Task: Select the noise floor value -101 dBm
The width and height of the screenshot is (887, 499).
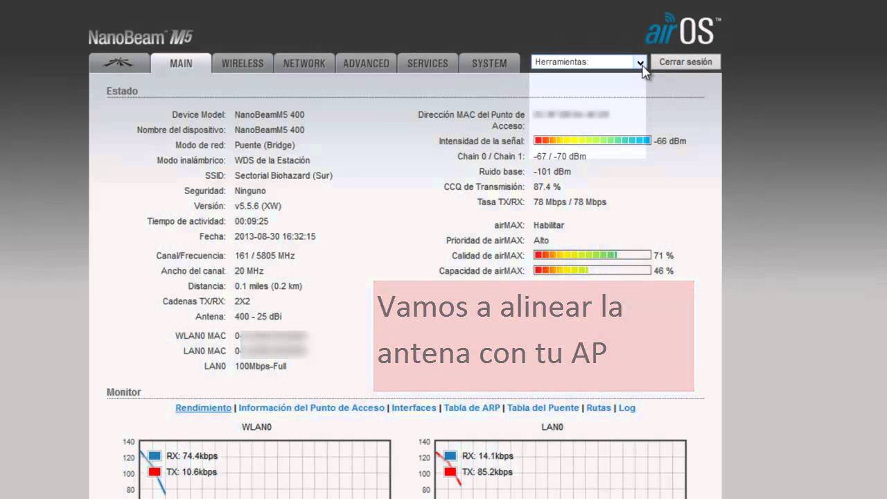Action: click(x=552, y=171)
